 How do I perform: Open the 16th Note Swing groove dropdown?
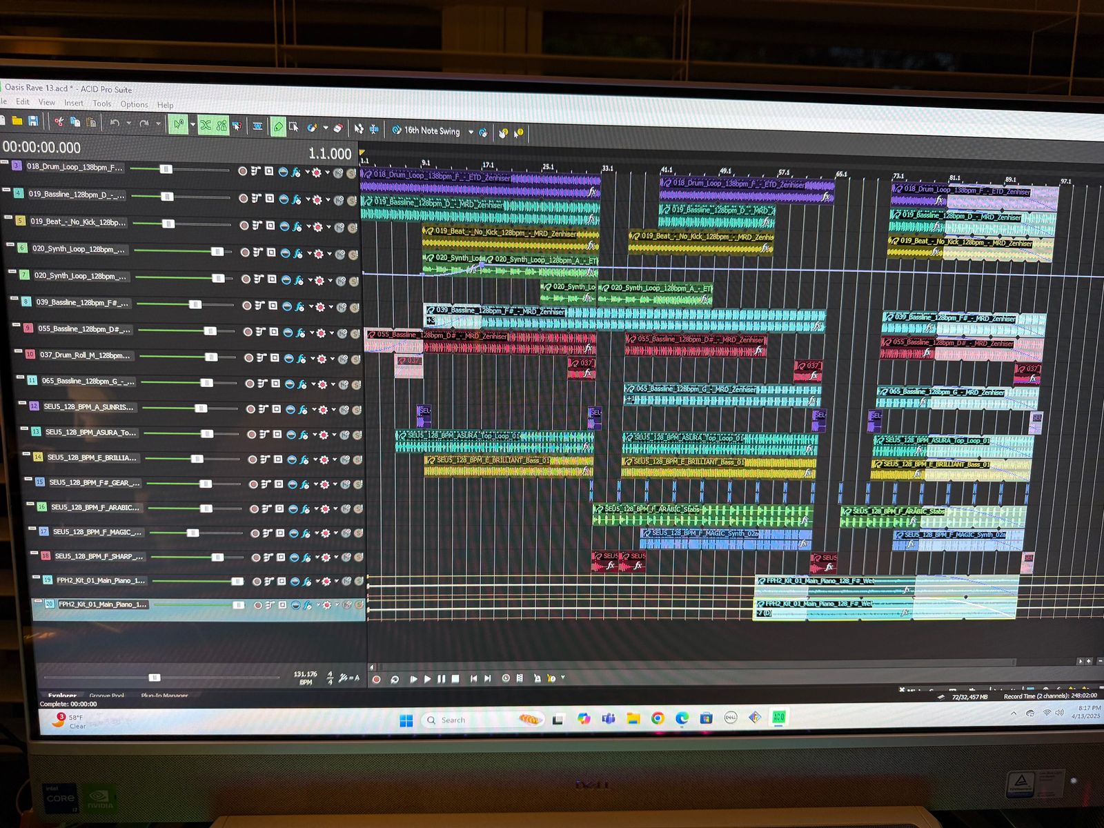[x=471, y=132]
